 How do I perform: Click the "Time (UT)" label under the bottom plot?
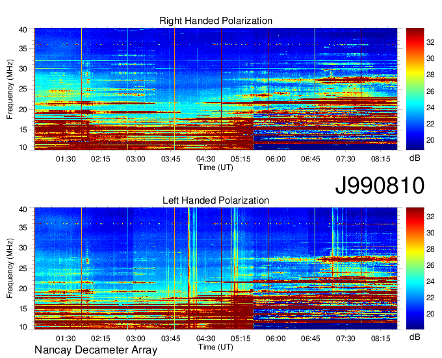(216, 347)
